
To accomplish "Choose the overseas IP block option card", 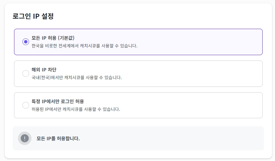I will 200,73.
